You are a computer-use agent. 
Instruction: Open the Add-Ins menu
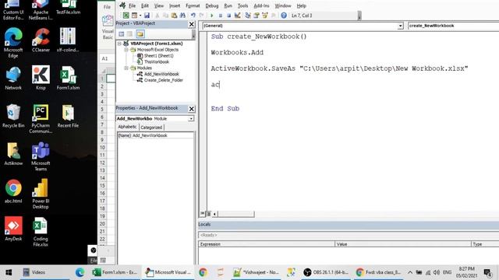(261, 5)
